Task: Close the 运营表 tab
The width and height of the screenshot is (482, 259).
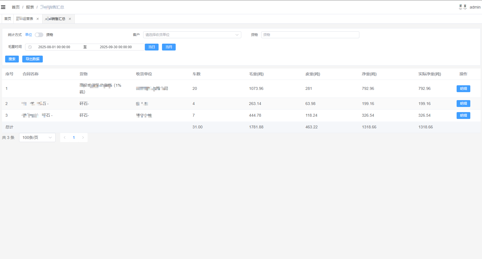Action: (x=38, y=19)
